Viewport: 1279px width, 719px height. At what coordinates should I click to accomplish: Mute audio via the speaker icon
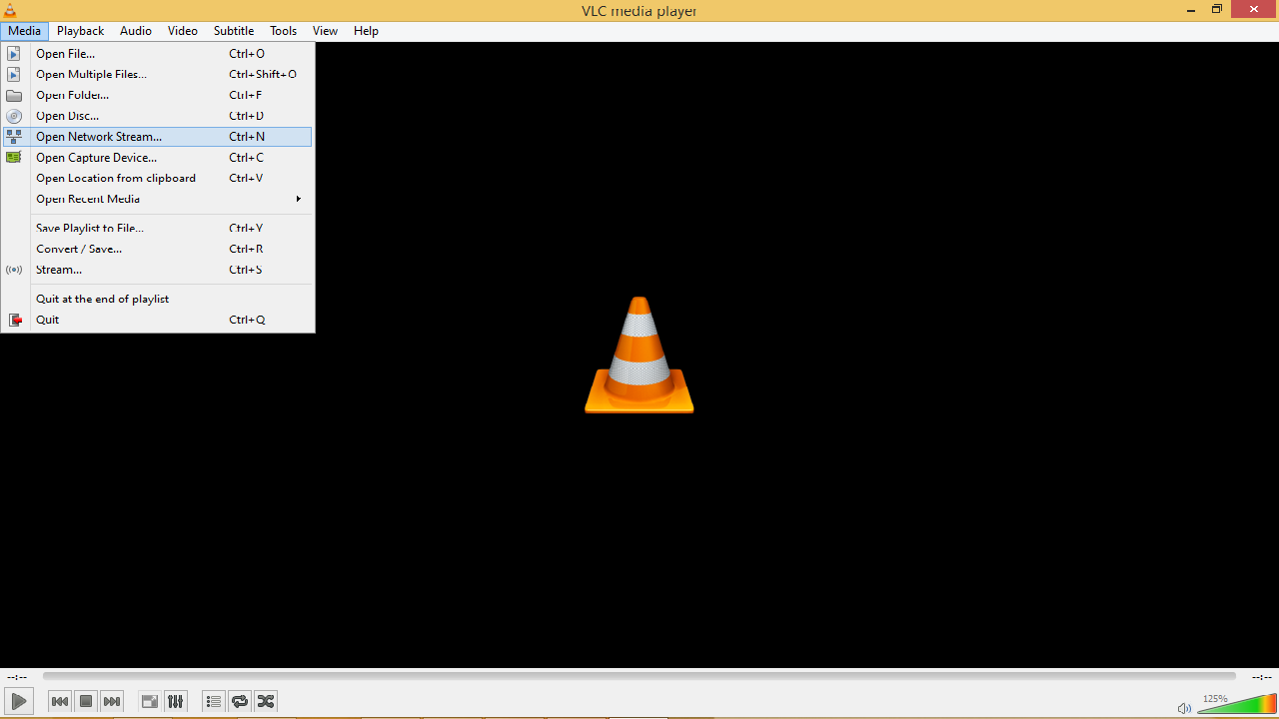pyautogui.click(x=1185, y=707)
